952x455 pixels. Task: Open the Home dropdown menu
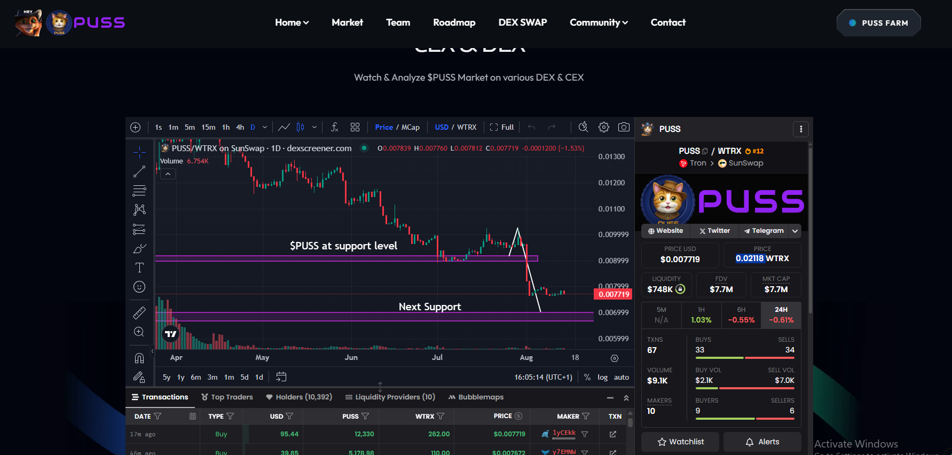[x=292, y=22]
